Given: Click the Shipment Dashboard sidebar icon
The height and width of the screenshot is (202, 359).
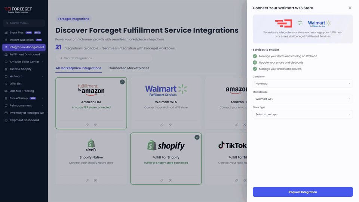Looking at the screenshot, I should coord(6,120).
